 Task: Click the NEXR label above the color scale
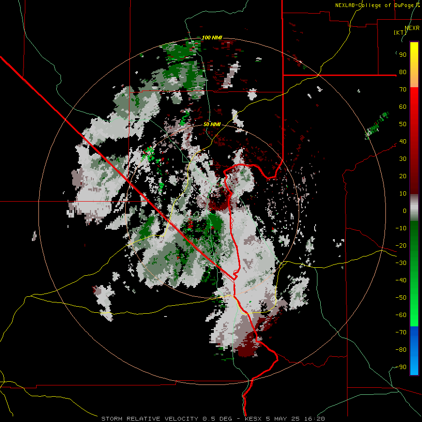[412, 28]
